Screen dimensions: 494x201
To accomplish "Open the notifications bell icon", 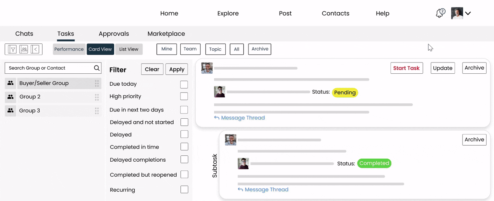I will pos(440,13).
